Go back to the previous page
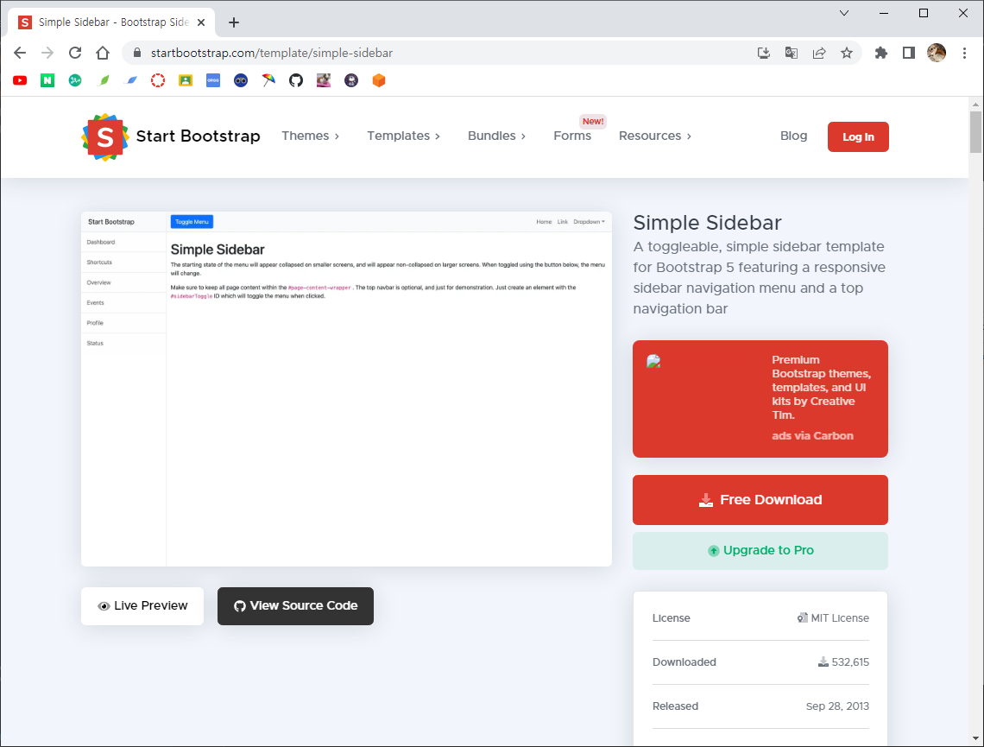 (x=20, y=53)
